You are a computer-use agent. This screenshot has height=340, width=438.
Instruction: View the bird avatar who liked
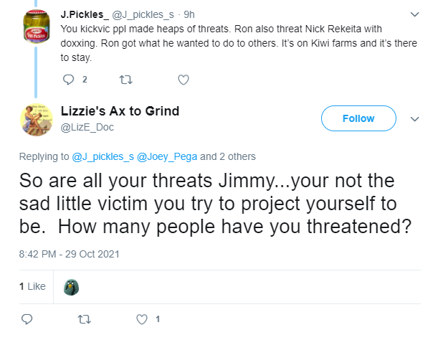pyautogui.click(x=71, y=287)
